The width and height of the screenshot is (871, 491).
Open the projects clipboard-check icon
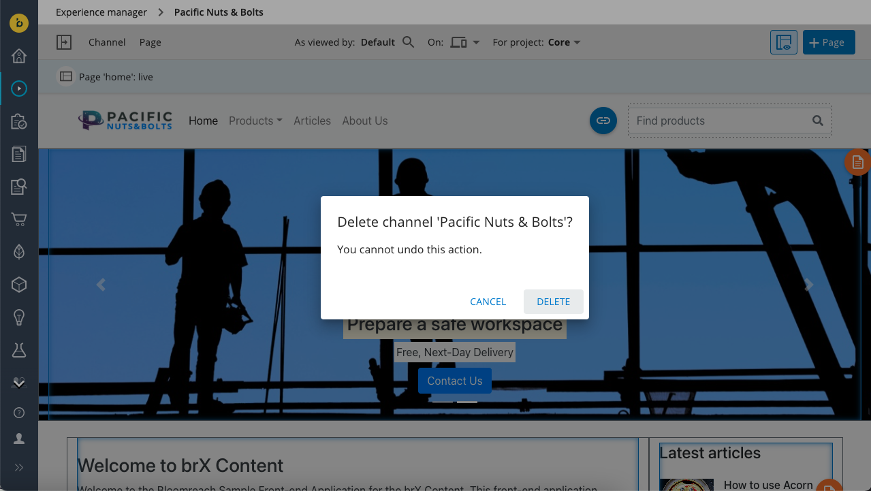click(19, 121)
